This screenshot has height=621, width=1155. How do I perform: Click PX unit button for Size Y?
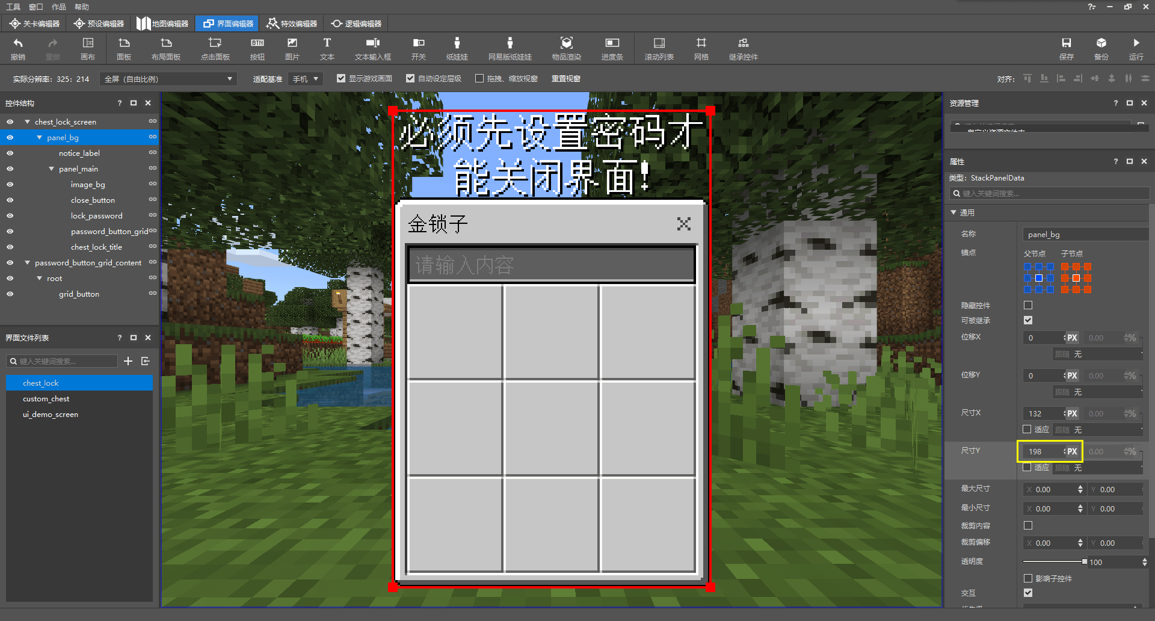[1072, 451]
